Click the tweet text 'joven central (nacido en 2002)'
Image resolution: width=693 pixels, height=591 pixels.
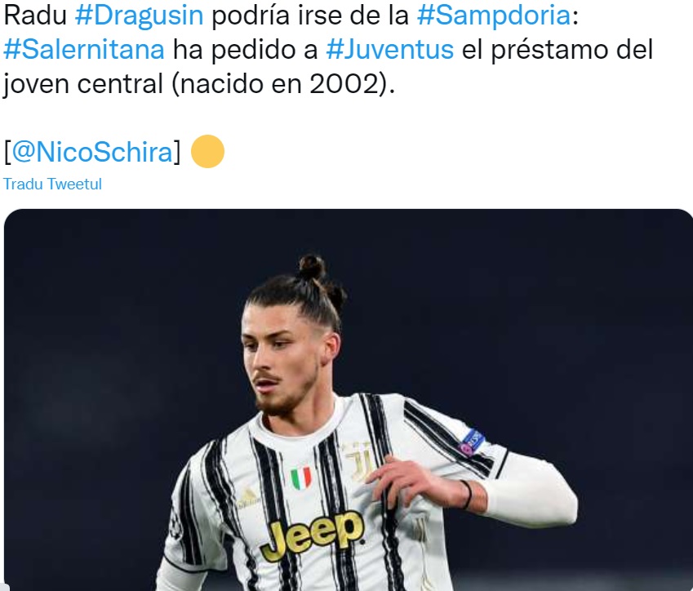click(x=199, y=83)
